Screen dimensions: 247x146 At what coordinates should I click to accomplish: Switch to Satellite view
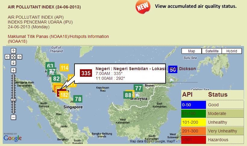point(212,51)
